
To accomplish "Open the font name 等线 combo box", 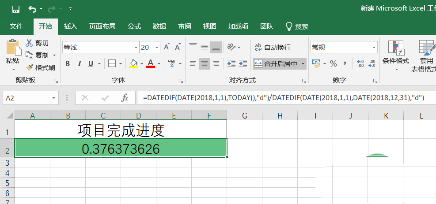I will click(x=100, y=48).
